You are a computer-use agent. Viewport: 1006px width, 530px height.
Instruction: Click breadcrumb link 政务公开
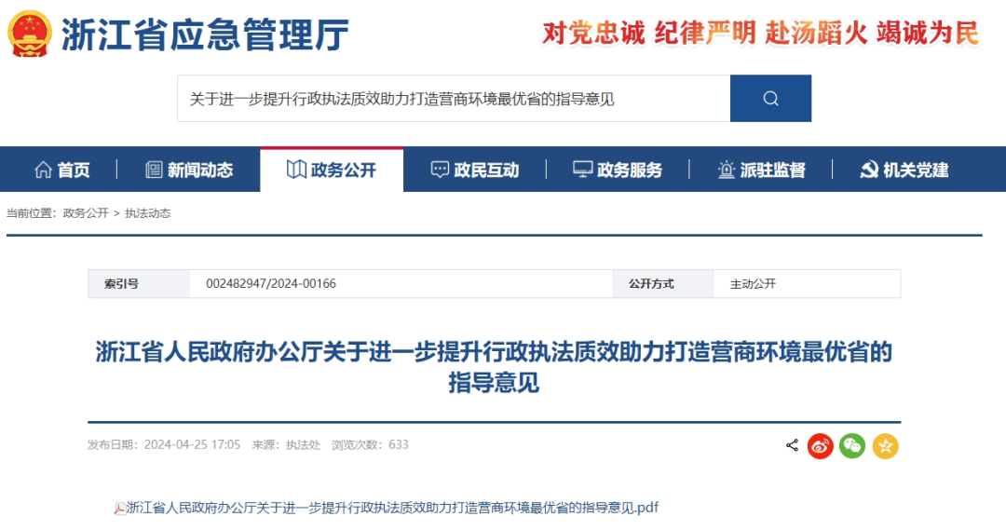(x=86, y=213)
